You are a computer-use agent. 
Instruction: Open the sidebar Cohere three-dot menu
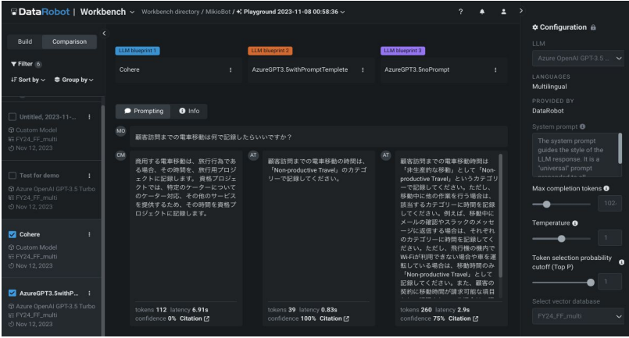(x=89, y=234)
